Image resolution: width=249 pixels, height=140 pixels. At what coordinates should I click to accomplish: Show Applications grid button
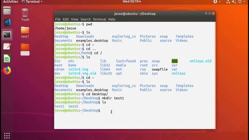pyautogui.click(x=7, y=136)
